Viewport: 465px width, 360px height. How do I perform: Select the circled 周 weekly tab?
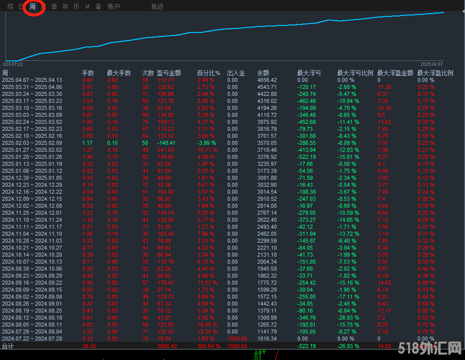pyautogui.click(x=33, y=6)
